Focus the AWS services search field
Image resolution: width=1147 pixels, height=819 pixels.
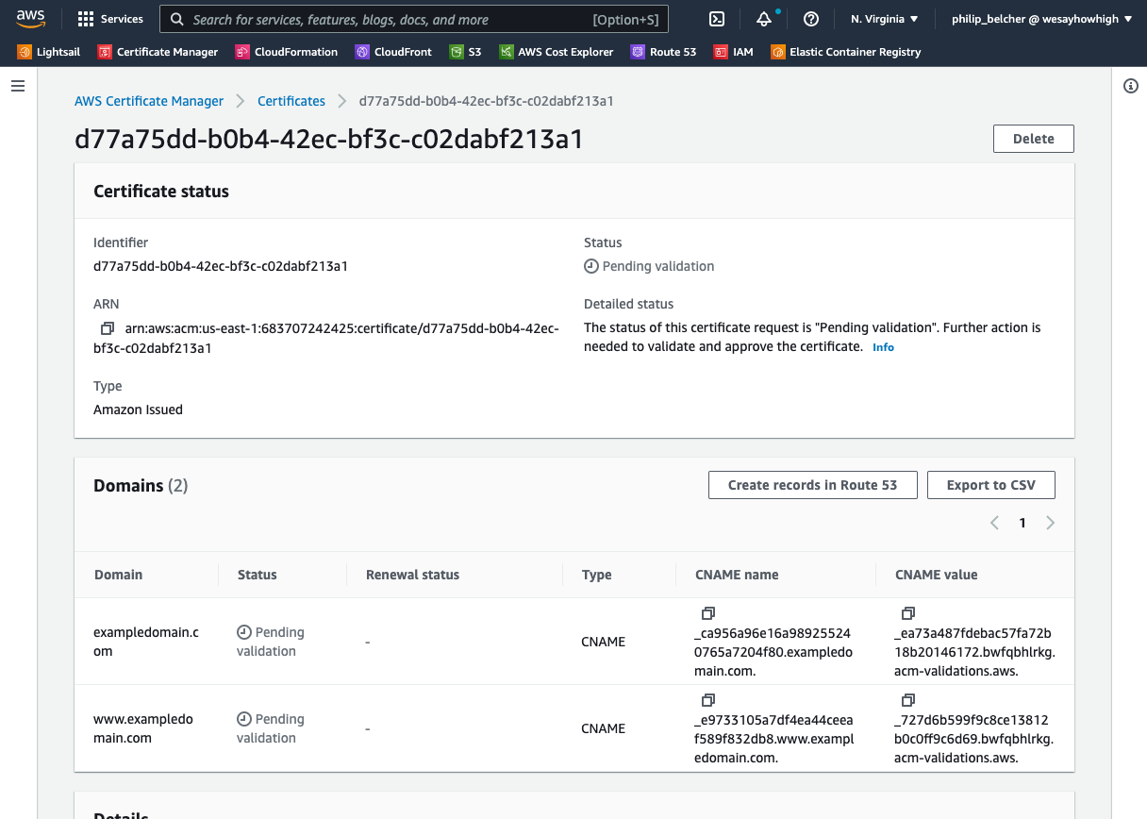click(x=387, y=19)
